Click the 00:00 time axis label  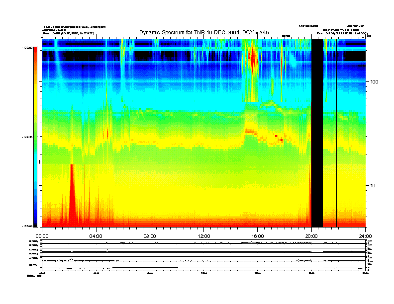tap(42, 236)
